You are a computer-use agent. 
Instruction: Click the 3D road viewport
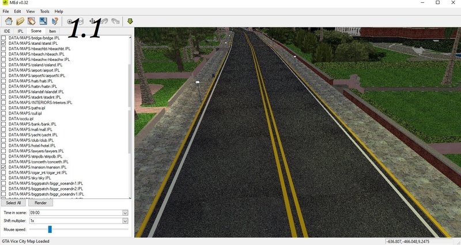297,132
